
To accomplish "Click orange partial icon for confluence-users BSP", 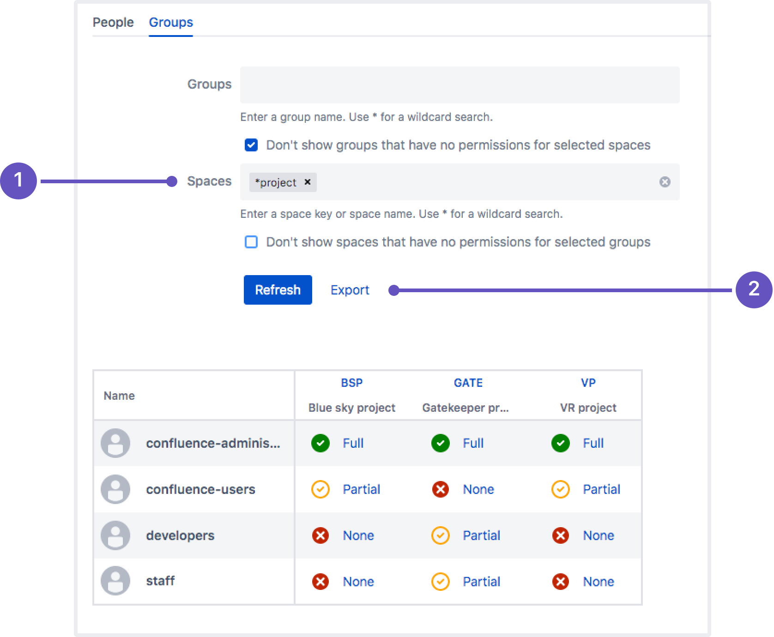I will click(x=320, y=489).
